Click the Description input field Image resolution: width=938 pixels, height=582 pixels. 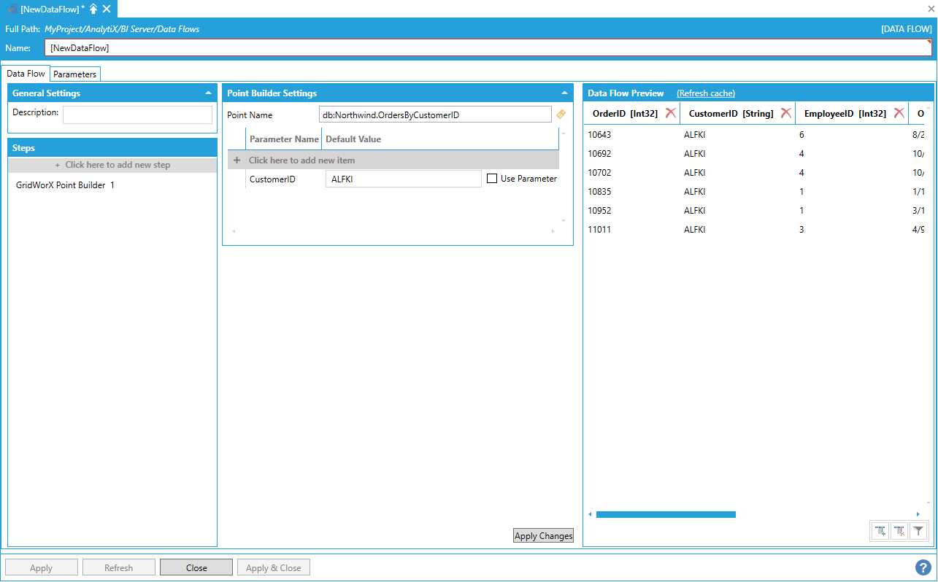point(137,115)
